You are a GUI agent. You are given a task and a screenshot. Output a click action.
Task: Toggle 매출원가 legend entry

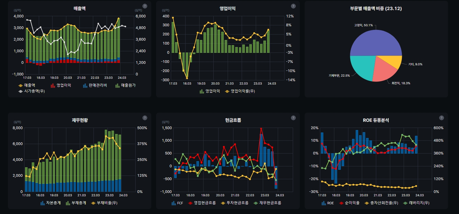point(126,85)
